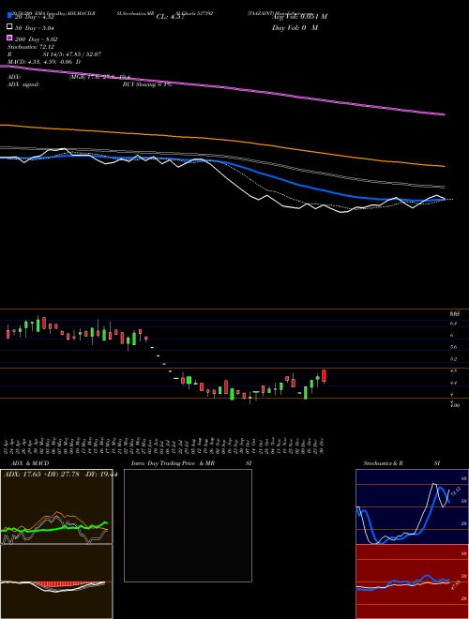Select the '50 Day - 5.04' legend text
Image resolution: width=469 pixels, height=619 pixels.
(35, 28)
